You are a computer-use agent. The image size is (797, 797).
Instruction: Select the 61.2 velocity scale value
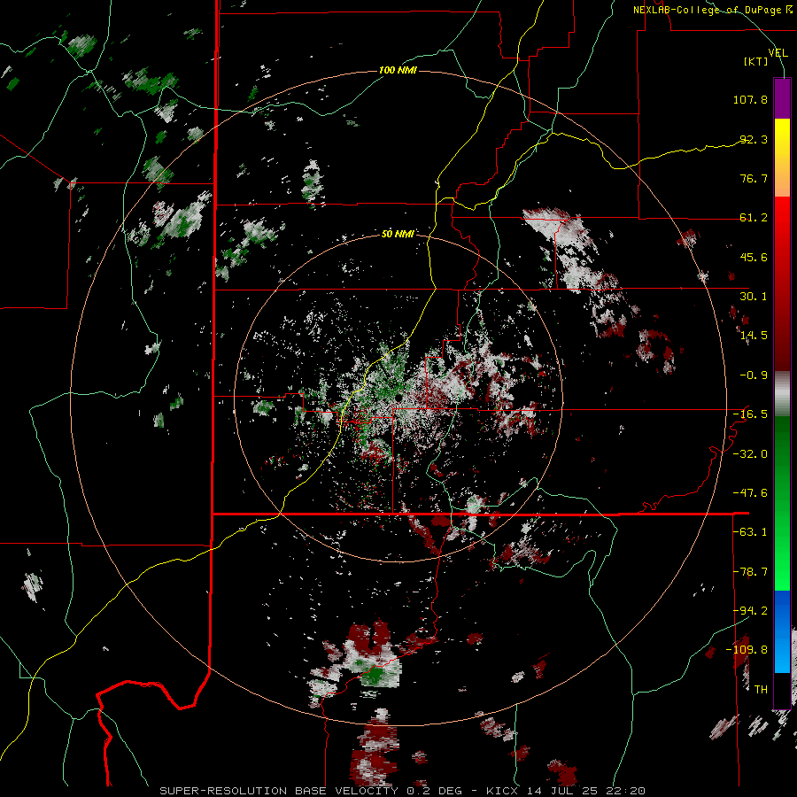[x=754, y=218]
